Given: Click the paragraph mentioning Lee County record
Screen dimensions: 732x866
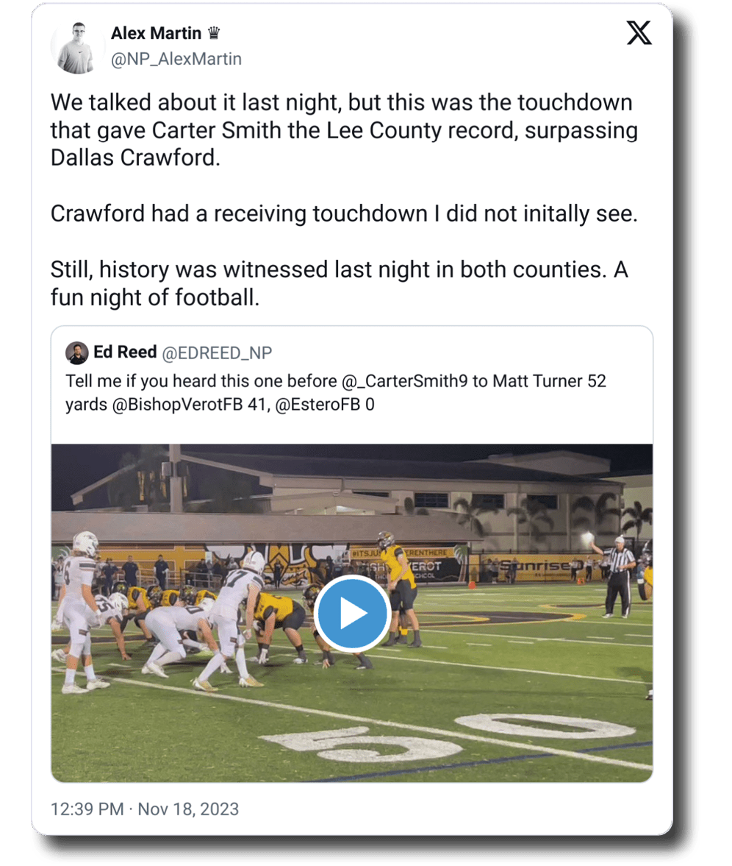Looking at the screenshot, I should (343, 130).
